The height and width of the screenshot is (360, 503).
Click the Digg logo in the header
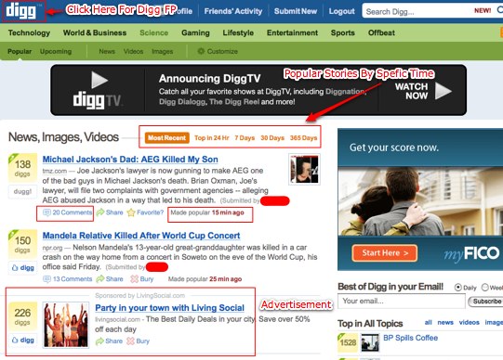pos(21,11)
